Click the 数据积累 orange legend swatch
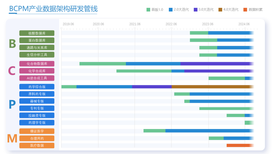This screenshot has height=154, width=275. pyautogui.click(x=245, y=9)
